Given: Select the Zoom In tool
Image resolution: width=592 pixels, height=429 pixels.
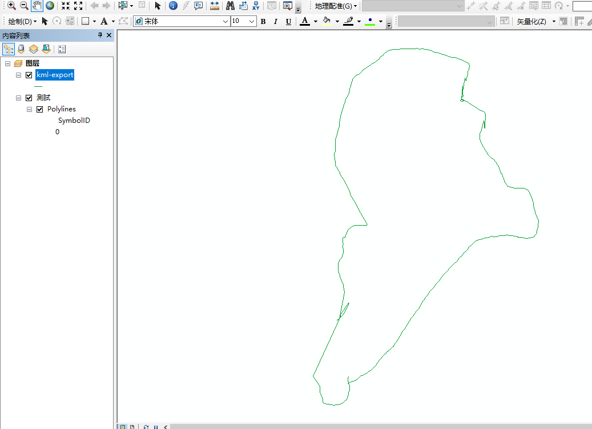Looking at the screenshot, I should tap(11, 6).
